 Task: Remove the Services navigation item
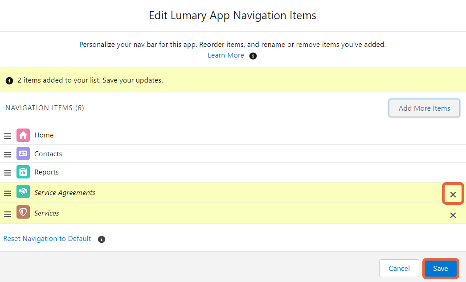(x=453, y=215)
